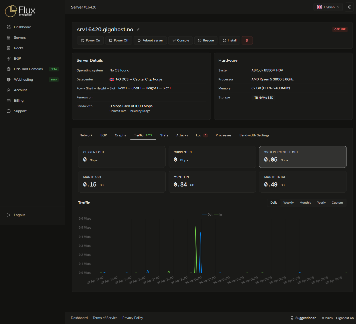Open the server Console
This screenshot has width=356, height=324.
coord(180,40)
